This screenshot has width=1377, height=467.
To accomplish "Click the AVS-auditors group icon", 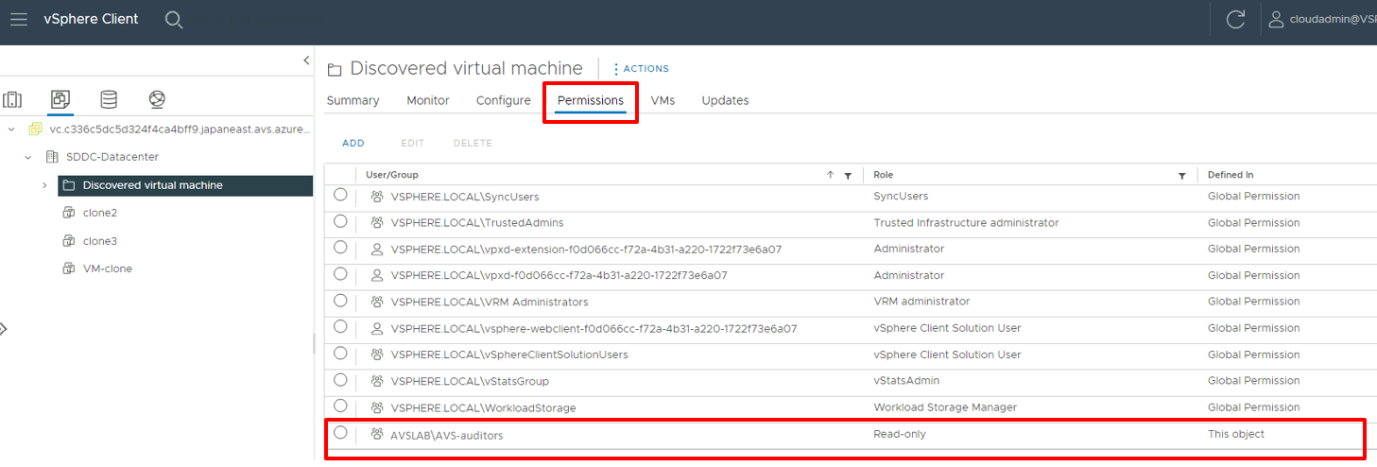I will [377, 435].
